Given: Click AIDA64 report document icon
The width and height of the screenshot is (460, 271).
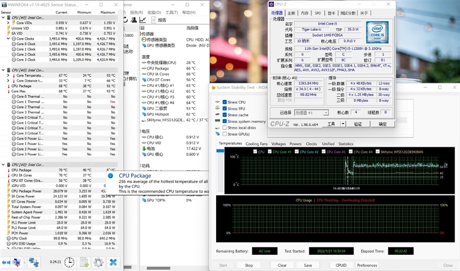Looking at the screenshot, I should coord(154,20).
